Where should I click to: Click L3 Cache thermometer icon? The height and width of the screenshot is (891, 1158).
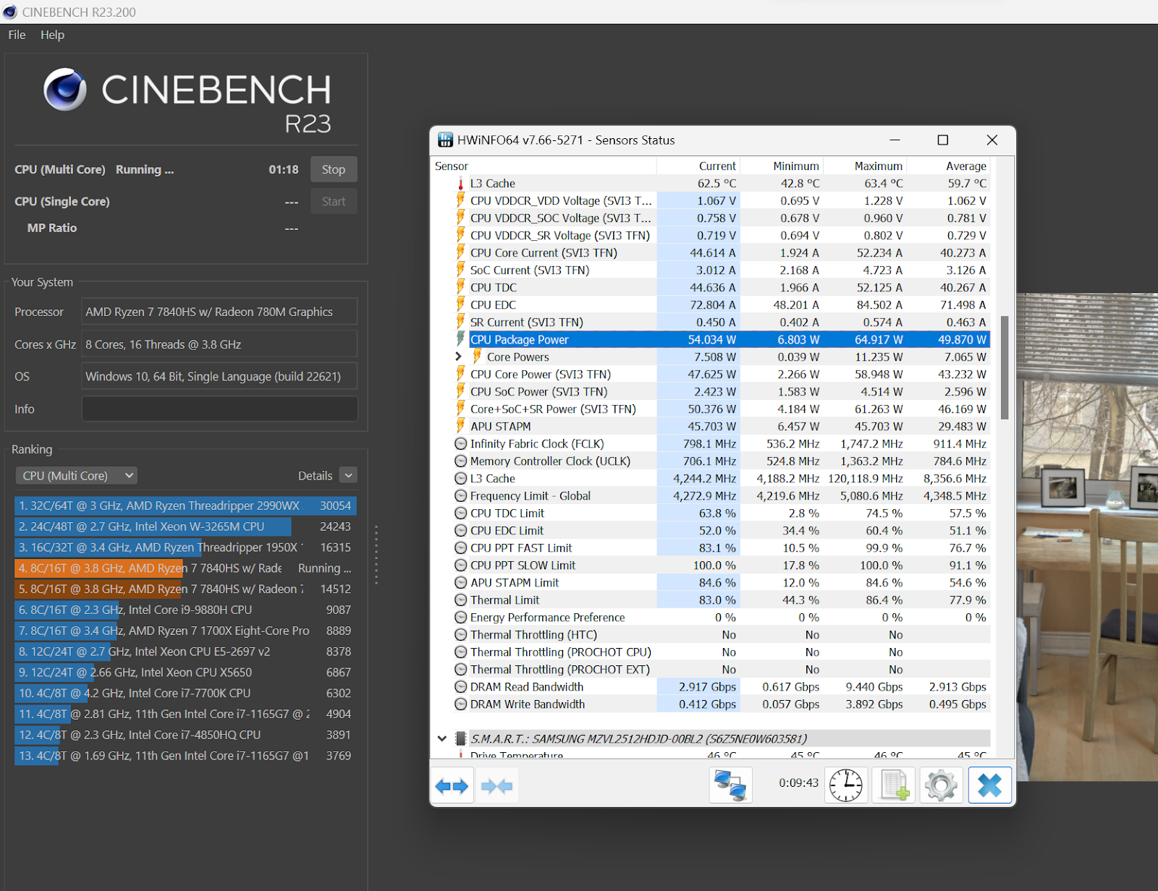tap(460, 184)
